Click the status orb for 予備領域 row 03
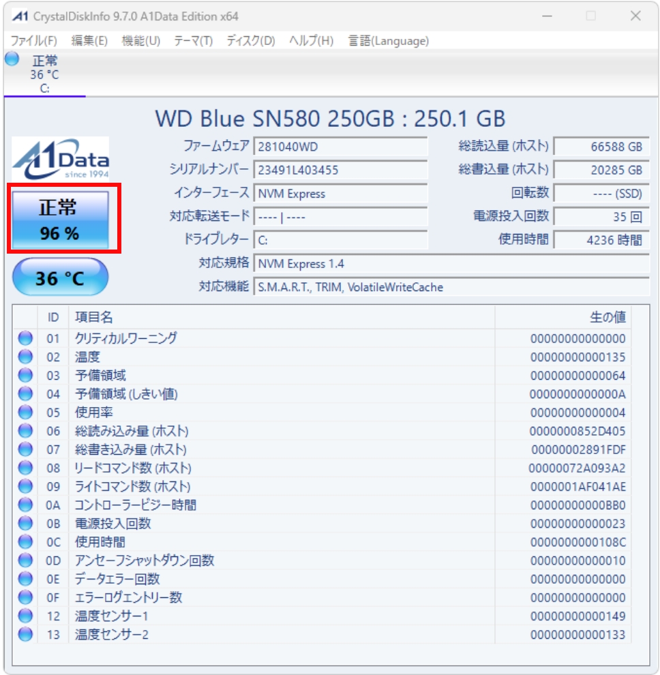Image resolution: width=660 pixels, height=675 pixels. coord(25,375)
